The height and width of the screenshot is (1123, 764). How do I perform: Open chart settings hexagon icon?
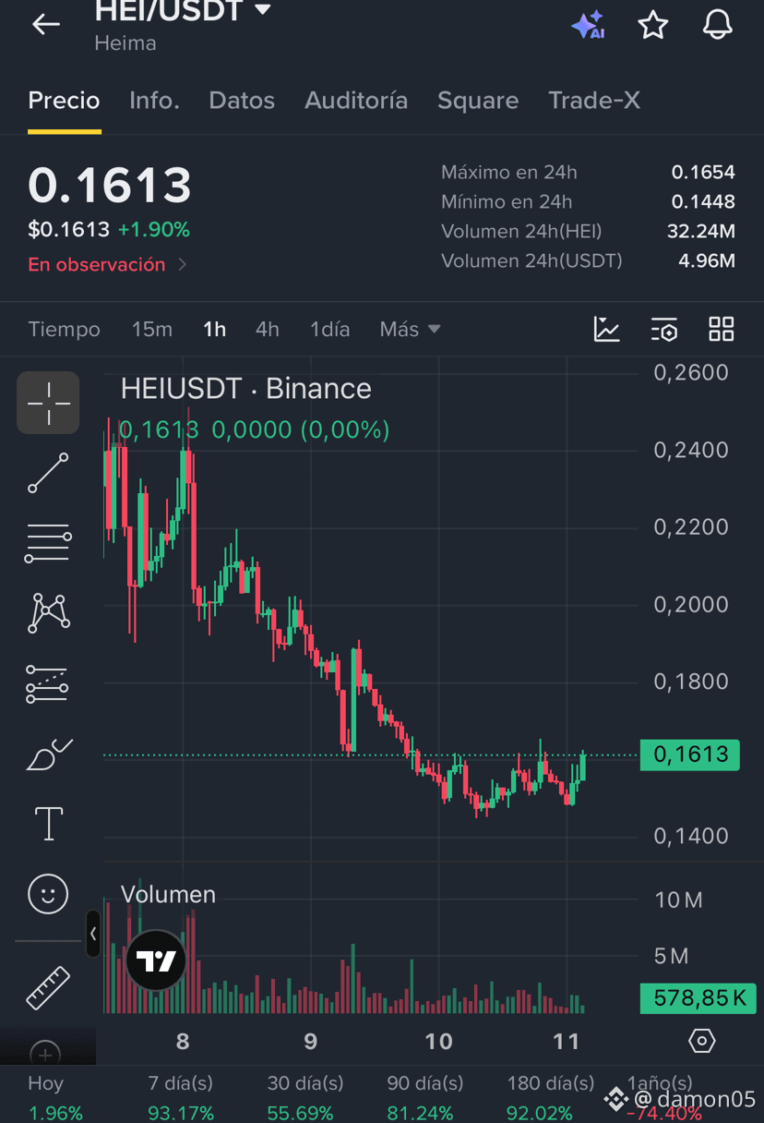[702, 1041]
